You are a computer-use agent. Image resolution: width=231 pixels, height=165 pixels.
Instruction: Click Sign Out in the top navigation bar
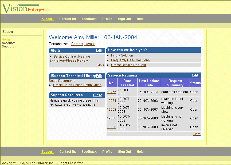tap(124, 19)
